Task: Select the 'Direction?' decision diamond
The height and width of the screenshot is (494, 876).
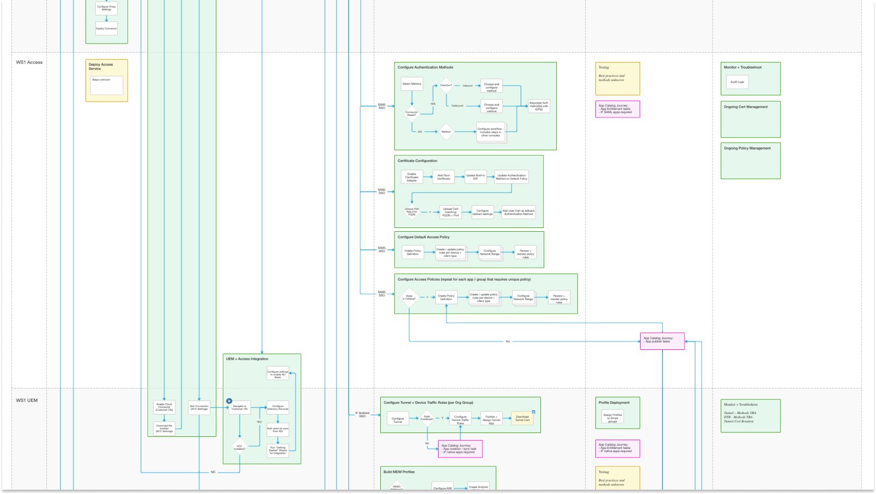Action: click(446, 85)
